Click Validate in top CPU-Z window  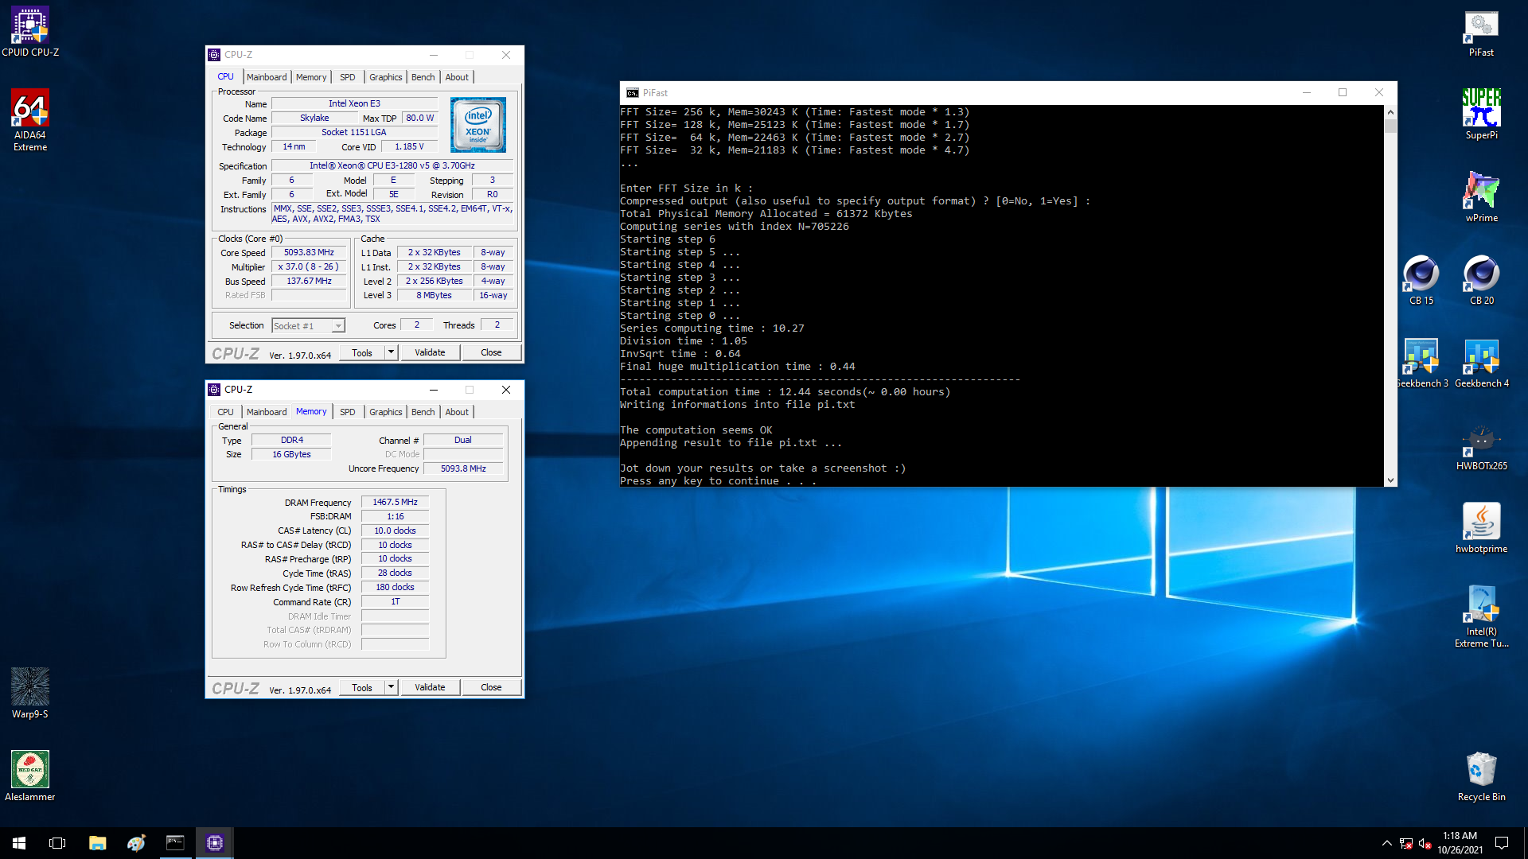[430, 352]
